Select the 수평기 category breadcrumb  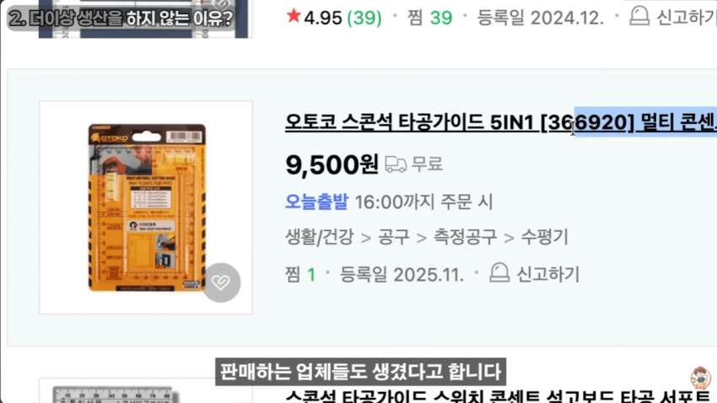[x=545, y=237]
